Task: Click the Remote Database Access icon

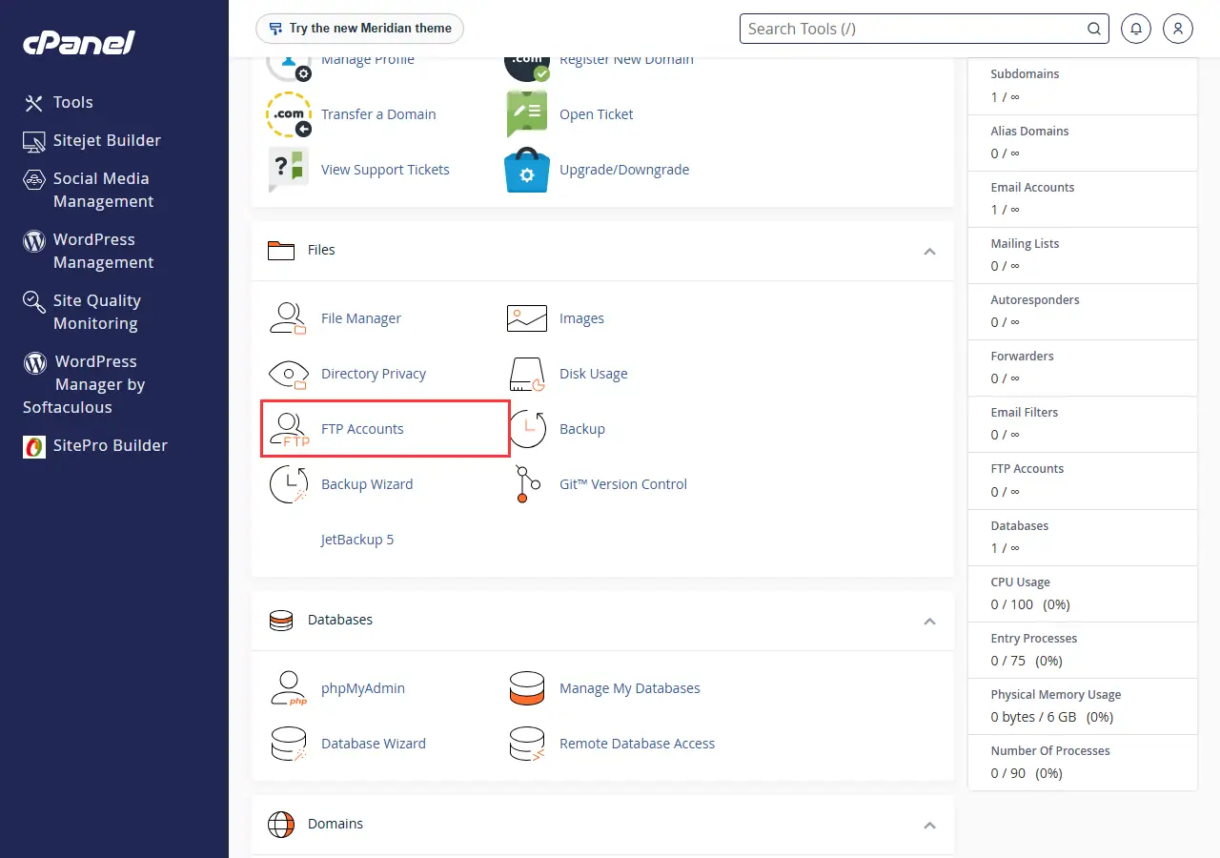Action: pos(527,744)
